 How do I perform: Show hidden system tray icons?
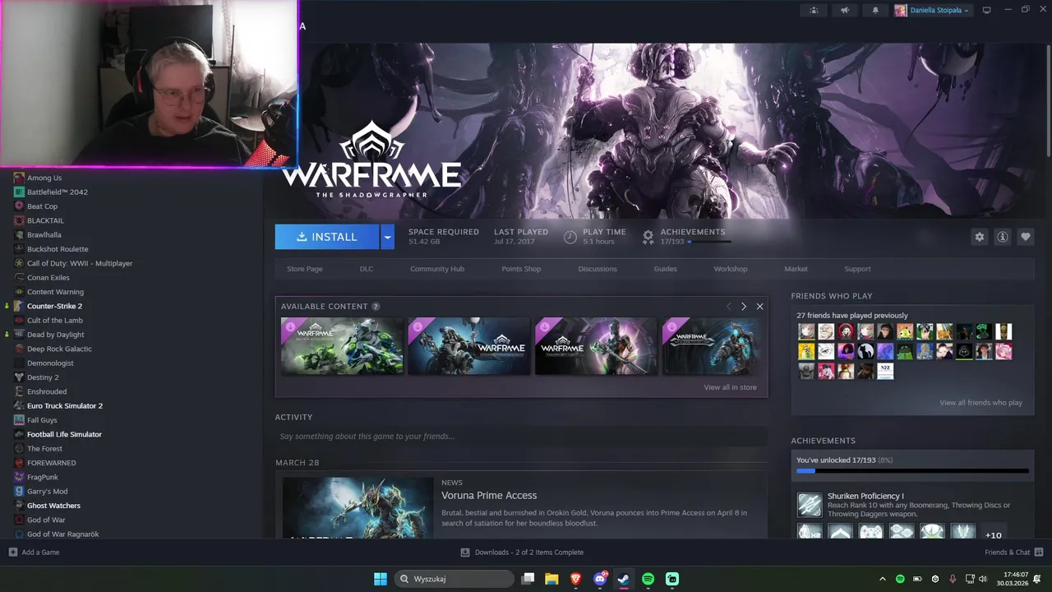tap(883, 579)
